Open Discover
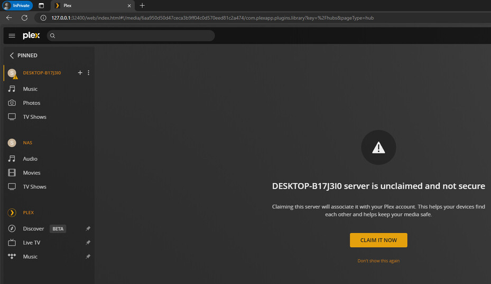Image resolution: width=491 pixels, height=284 pixels. click(33, 229)
